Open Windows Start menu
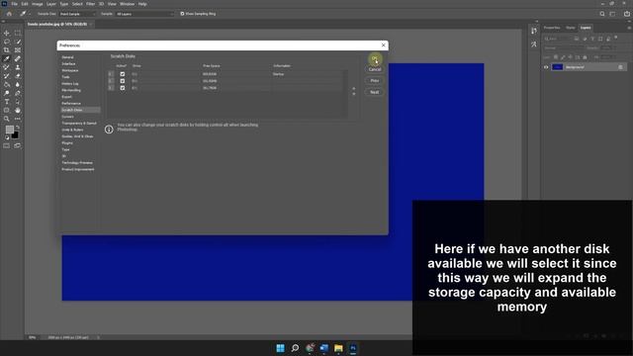The width and height of the screenshot is (633, 356). click(280, 348)
